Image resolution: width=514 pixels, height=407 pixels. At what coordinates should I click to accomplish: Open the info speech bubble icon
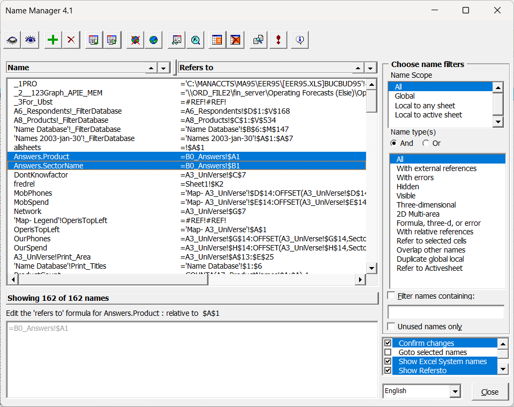point(300,40)
